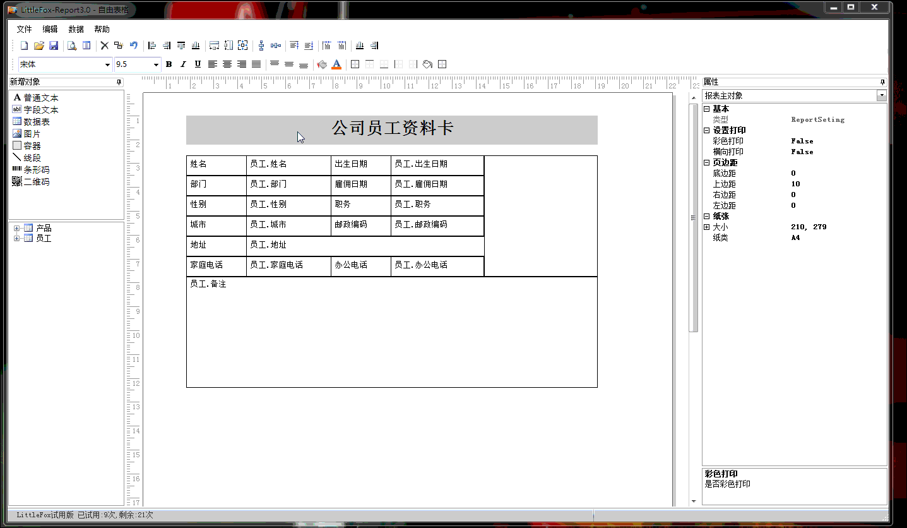Collapse the 页边距 property group
The height and width of the screenshot is (528, 907).
(706, 162)
